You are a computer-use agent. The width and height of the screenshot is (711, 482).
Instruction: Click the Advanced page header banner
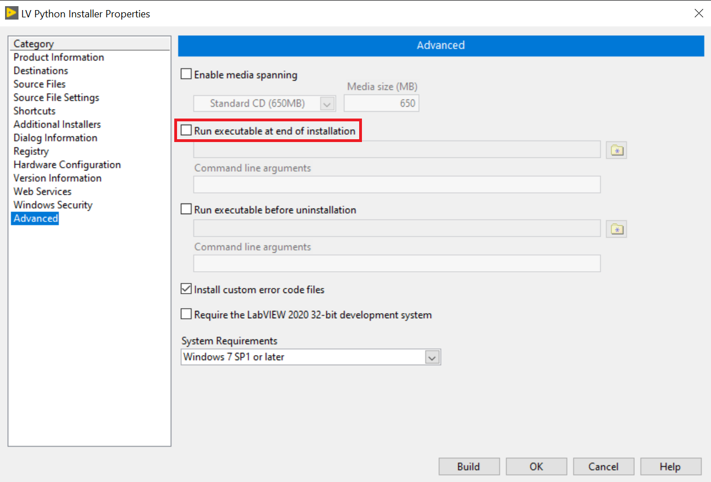441,46
